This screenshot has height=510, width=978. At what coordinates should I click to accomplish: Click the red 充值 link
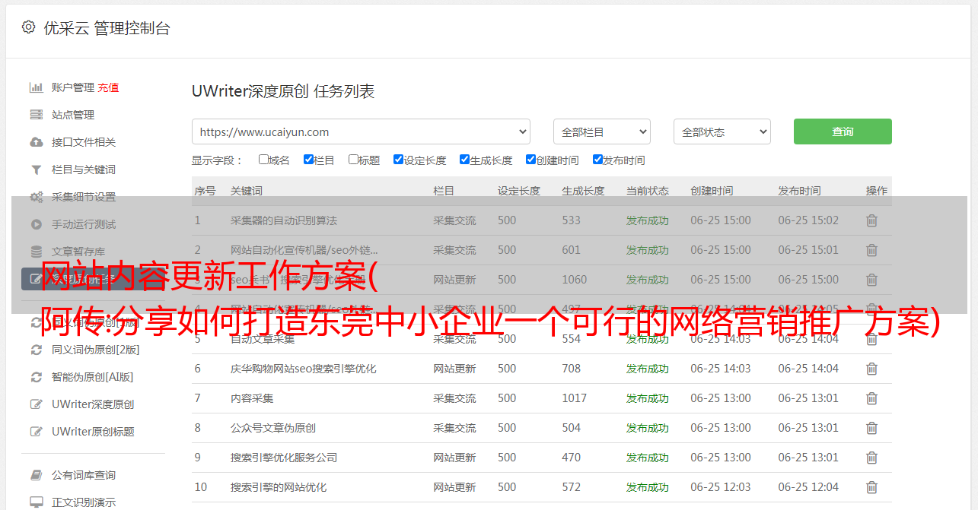click(x=108, y=87)
